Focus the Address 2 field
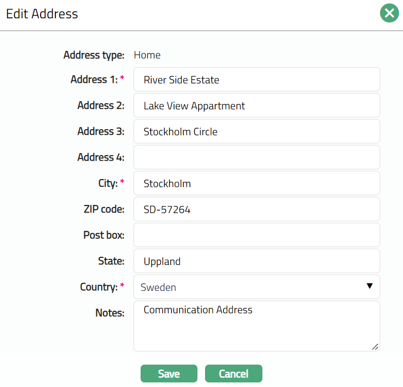This screenshot has width=403, height=387. pos(256,106)
